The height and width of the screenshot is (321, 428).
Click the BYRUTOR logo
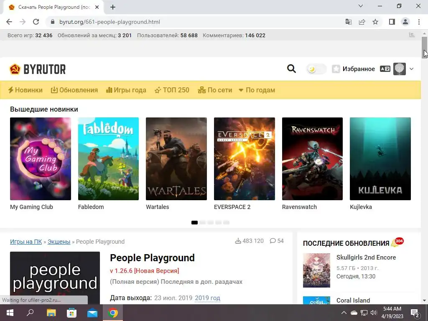click(37, 69)
